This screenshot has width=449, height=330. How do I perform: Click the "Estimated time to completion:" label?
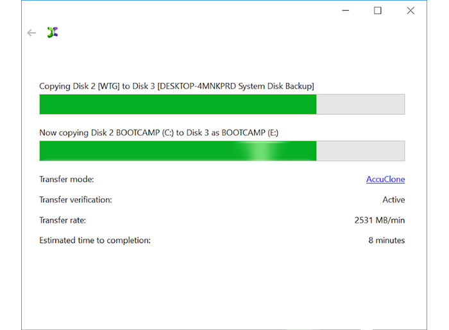94,241
